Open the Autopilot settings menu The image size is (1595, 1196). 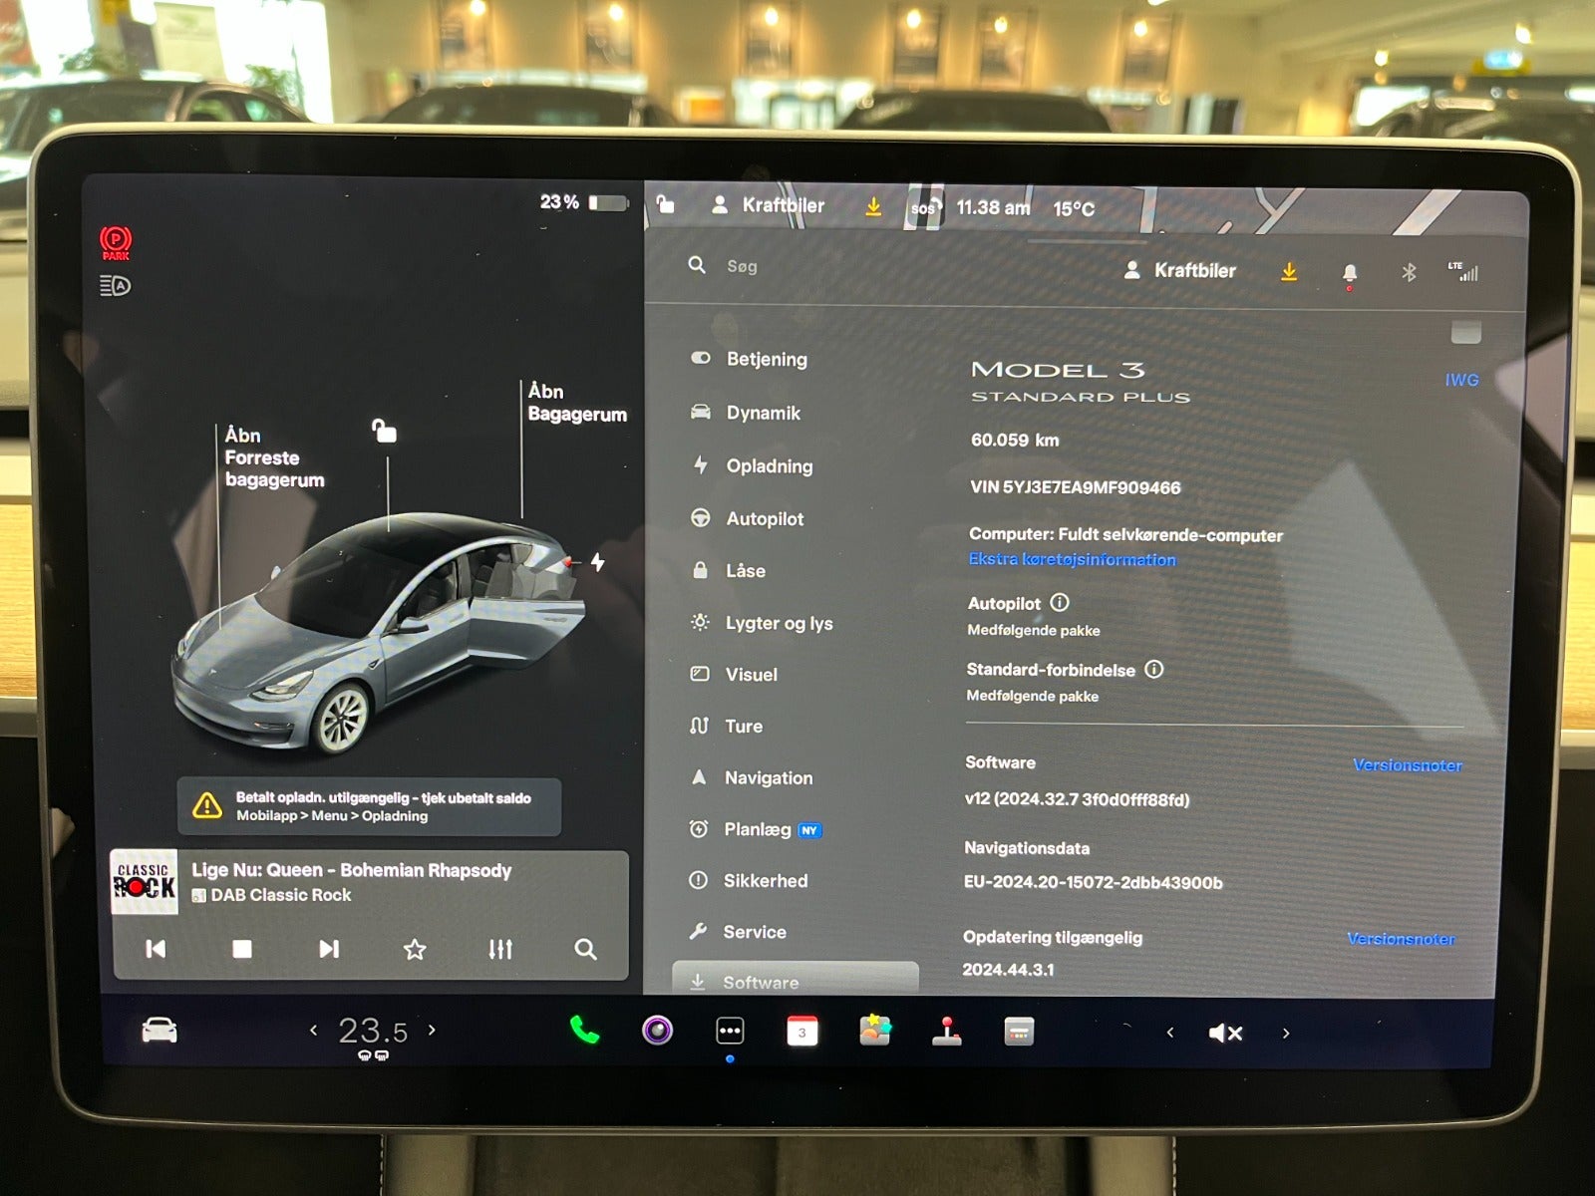747,518
